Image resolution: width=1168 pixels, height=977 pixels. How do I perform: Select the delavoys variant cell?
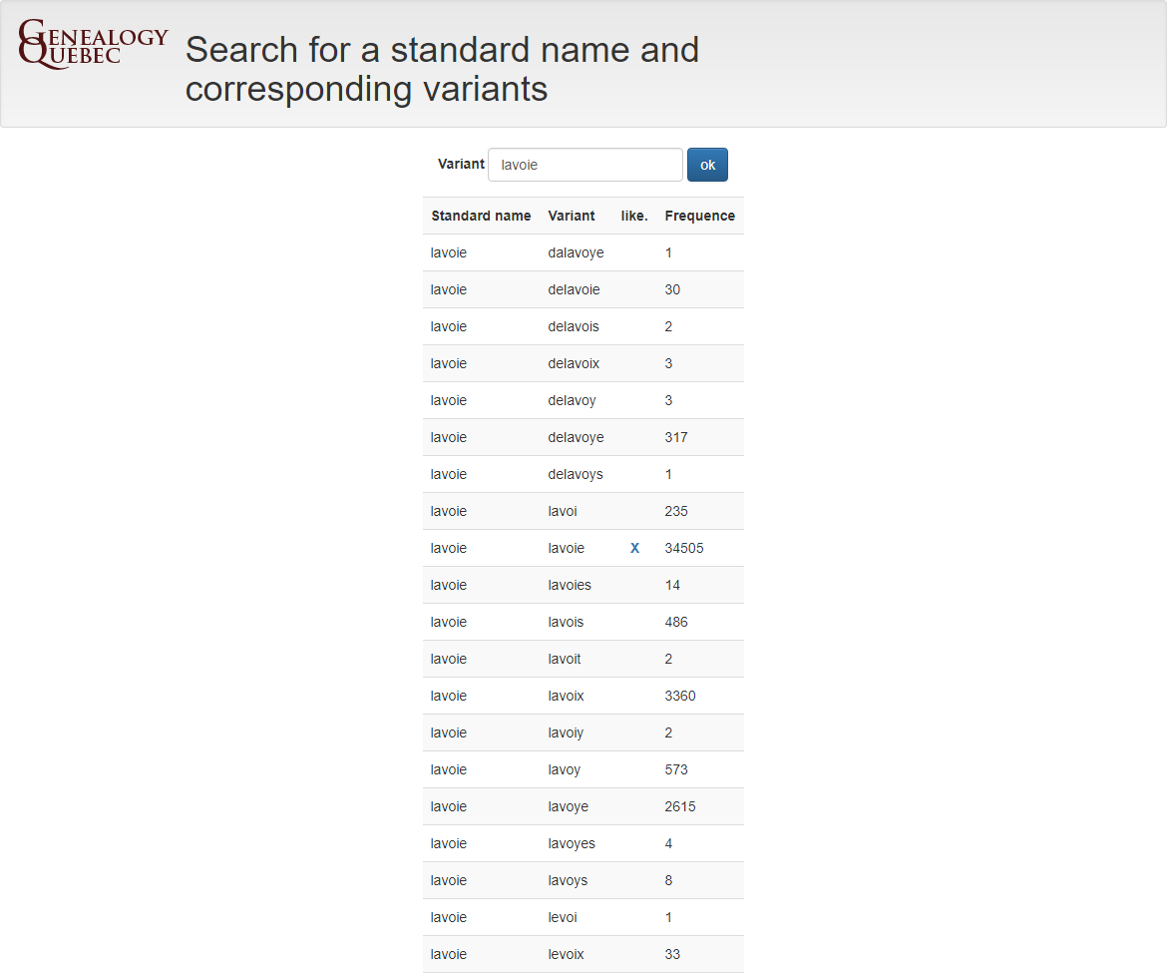tap(576, 475)
